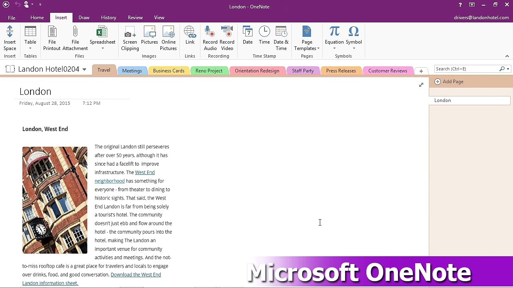This screenshot has width=513, height=288.
Task: Click the London, West End heading
Action: coord(45,129)
